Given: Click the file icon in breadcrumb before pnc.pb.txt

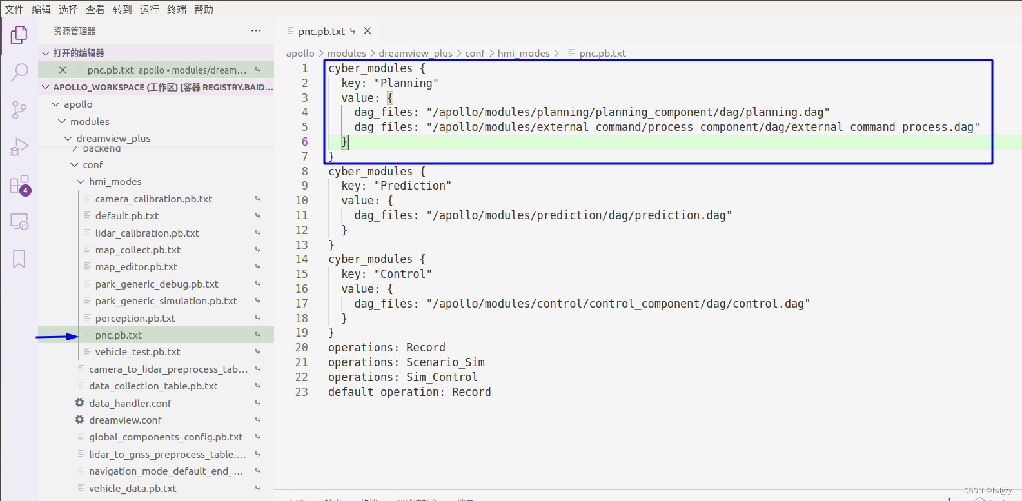Looking at the screenshot, I should tap(571, 53).
